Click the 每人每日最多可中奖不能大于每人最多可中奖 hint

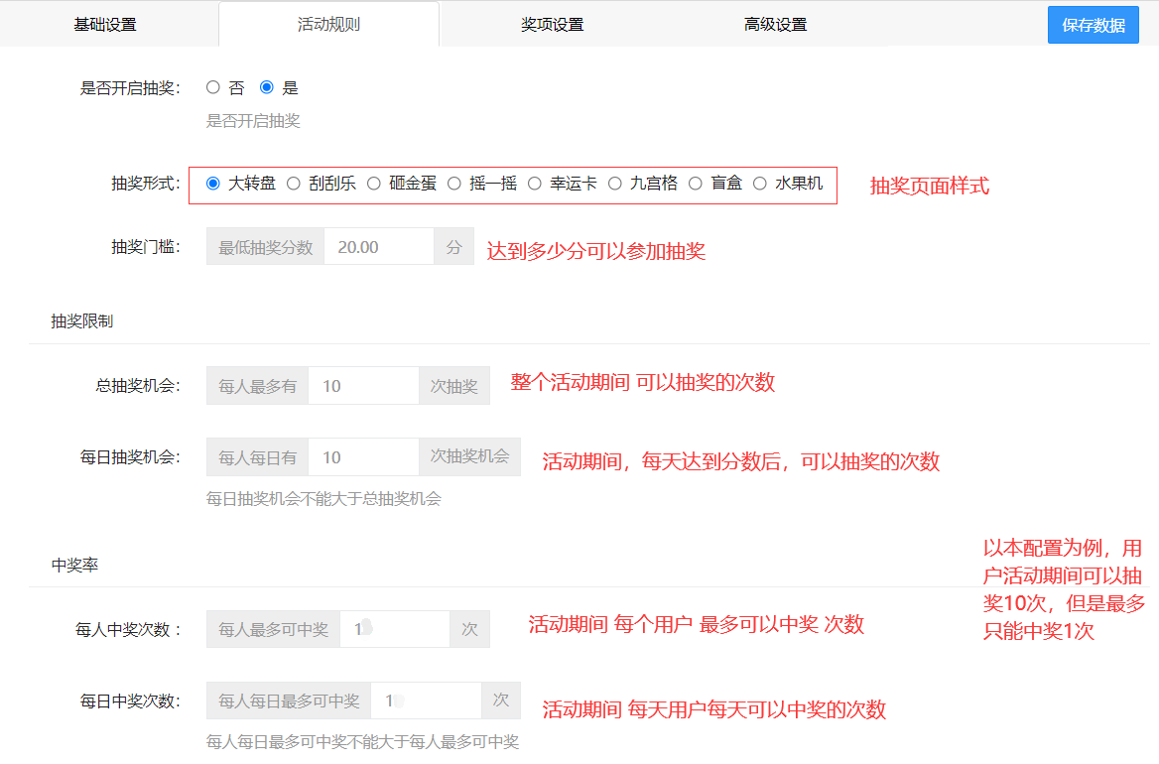coord(363,741)
